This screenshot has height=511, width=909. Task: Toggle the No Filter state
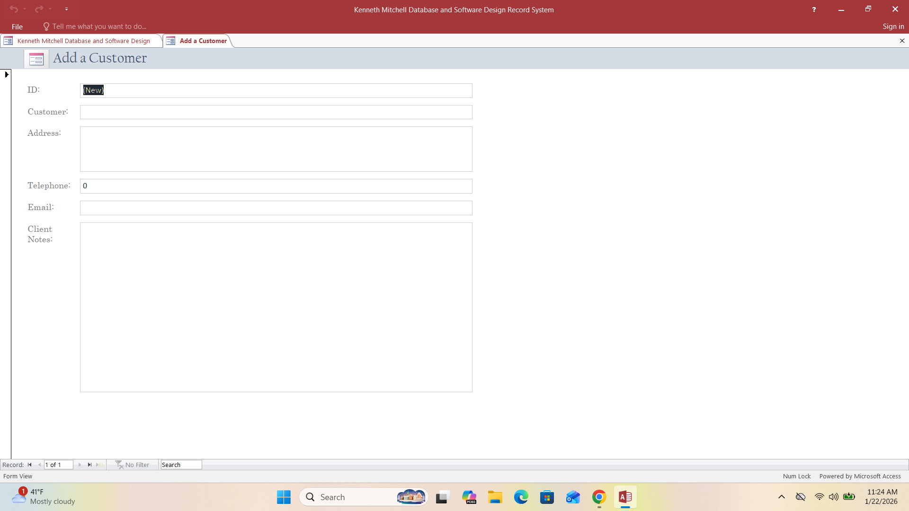(133, 465)
